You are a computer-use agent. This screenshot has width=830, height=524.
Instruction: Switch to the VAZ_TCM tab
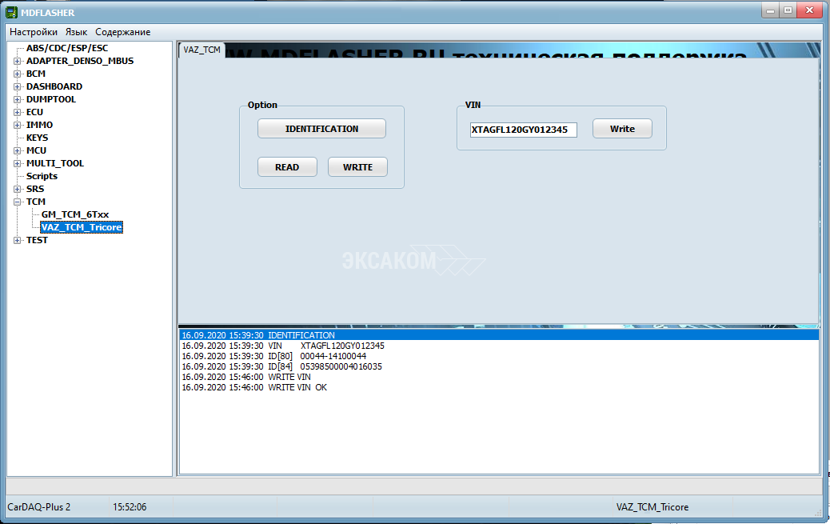pyautogui.click(x=202, y=50)
